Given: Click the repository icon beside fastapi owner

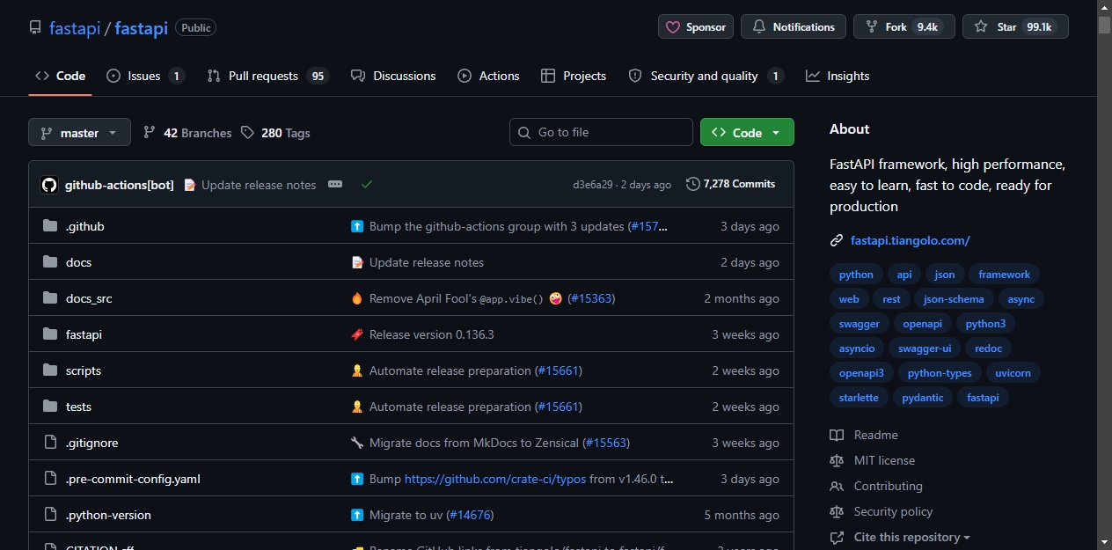Looking at the screenshot, I should pos(35,27).
